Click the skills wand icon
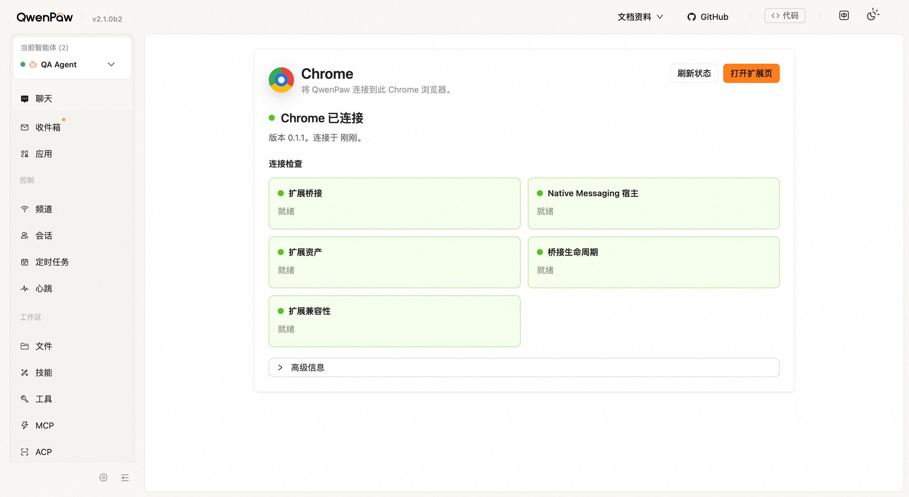 24,373
